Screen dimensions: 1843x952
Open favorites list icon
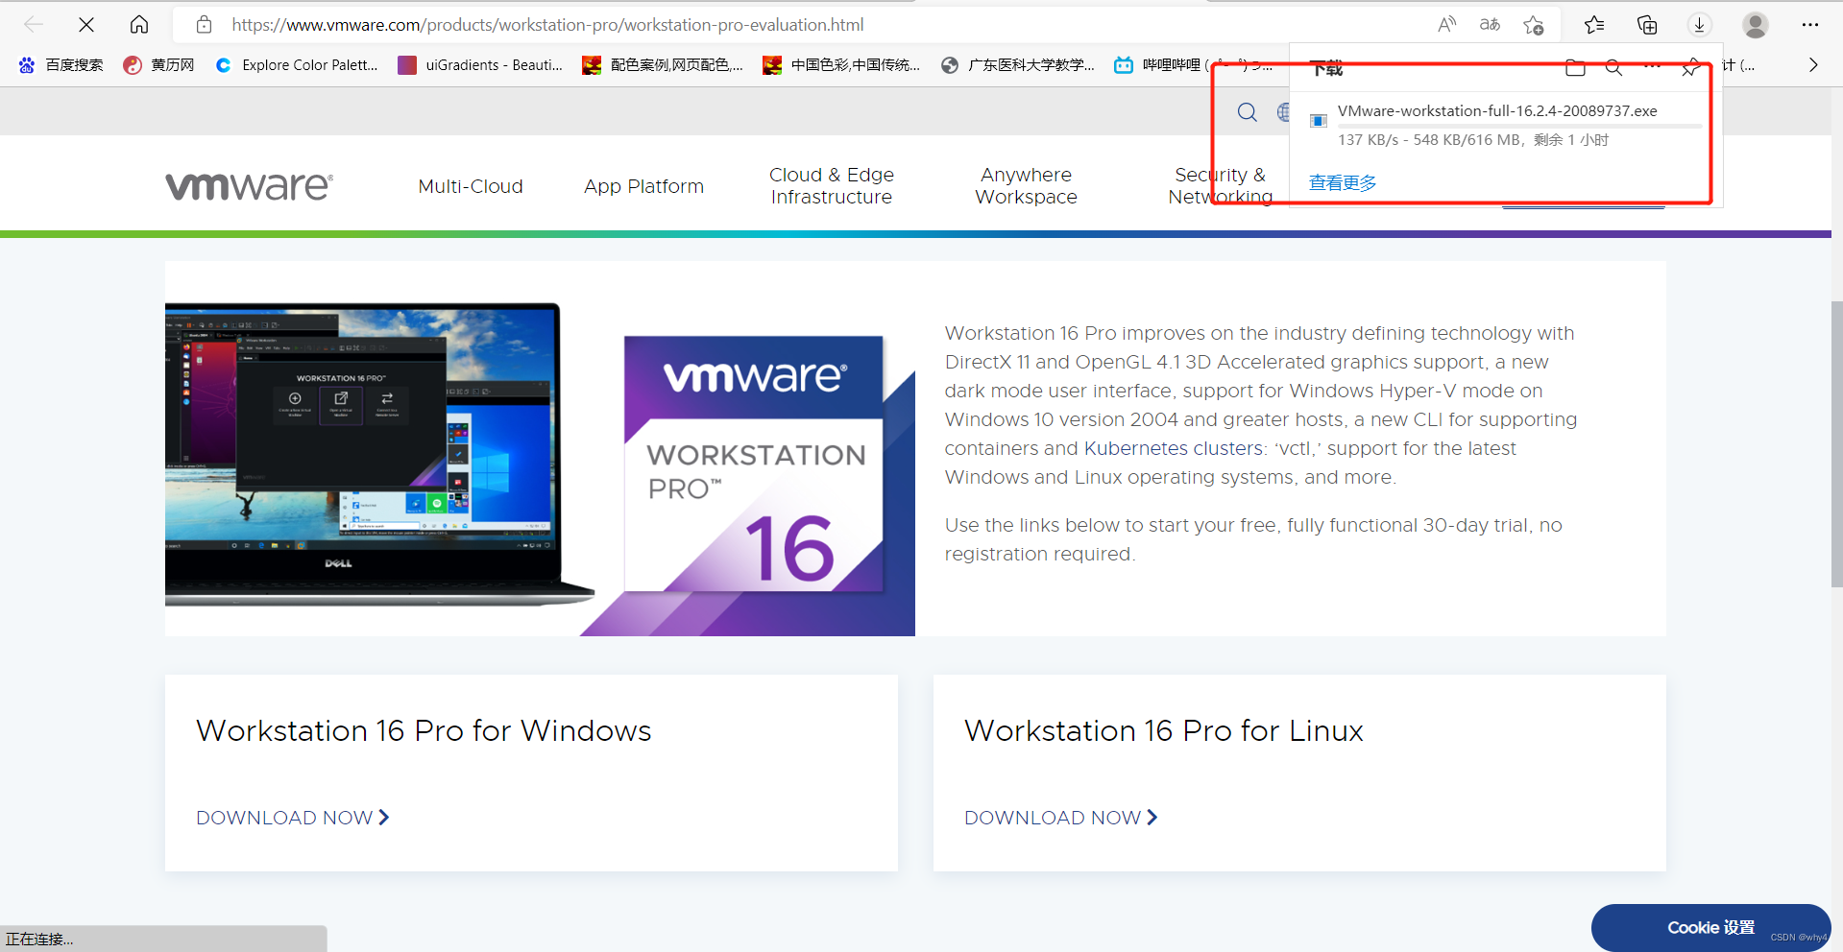[1594, 25]
